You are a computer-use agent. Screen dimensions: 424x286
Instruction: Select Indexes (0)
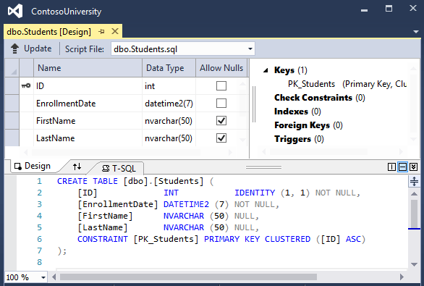click(x=297, y=112)
